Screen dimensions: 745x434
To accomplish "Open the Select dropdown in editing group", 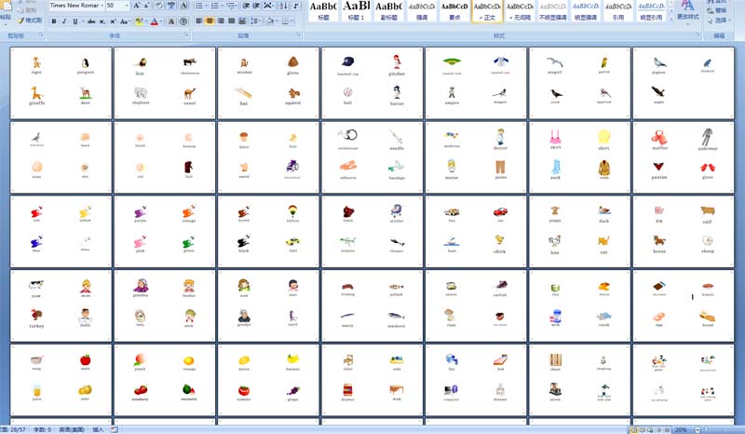I will [x=717, y=20].
